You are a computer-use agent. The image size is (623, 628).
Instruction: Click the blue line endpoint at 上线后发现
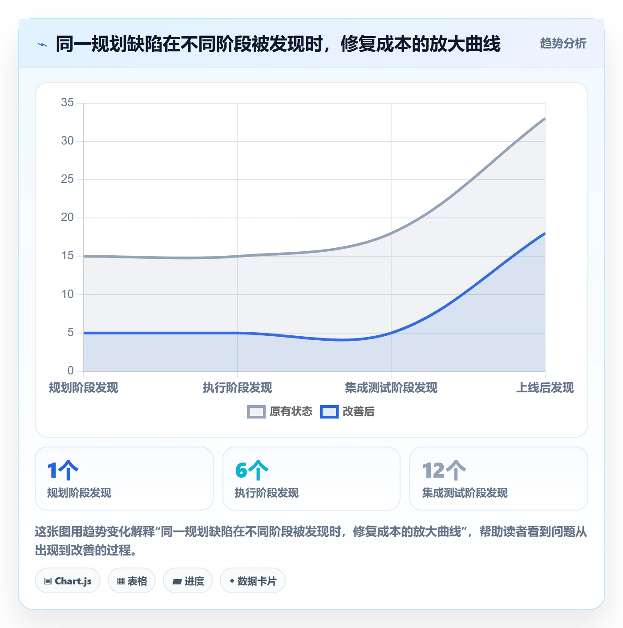(x=545, y=233)
